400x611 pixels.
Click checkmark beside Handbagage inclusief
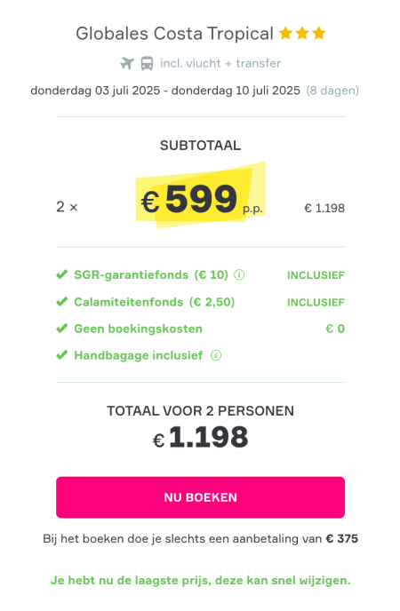[62, 355]
